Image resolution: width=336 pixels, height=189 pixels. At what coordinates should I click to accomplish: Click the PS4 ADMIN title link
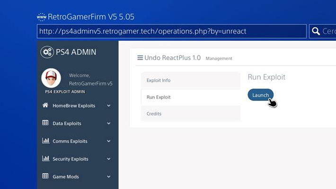pyautogui.click(x=76, y=52)
